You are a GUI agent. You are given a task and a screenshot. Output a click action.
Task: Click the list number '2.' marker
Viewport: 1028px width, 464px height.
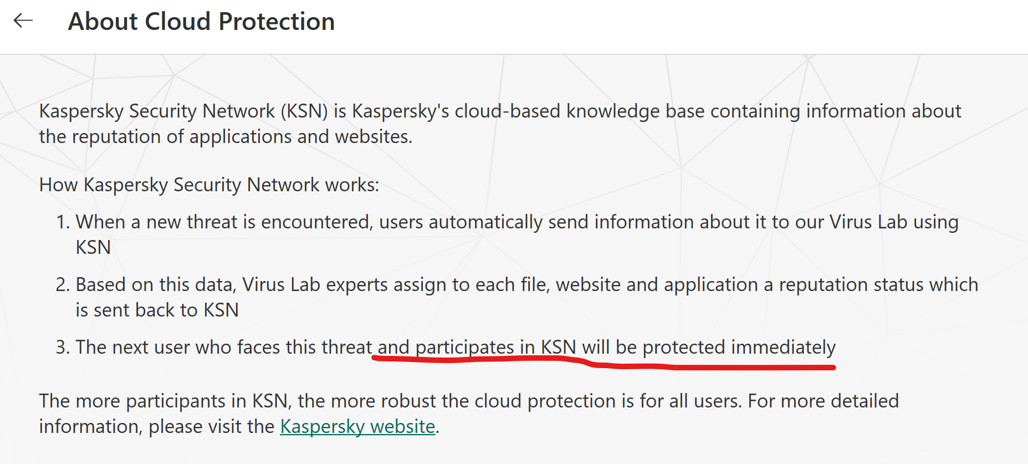coord(63,285)
